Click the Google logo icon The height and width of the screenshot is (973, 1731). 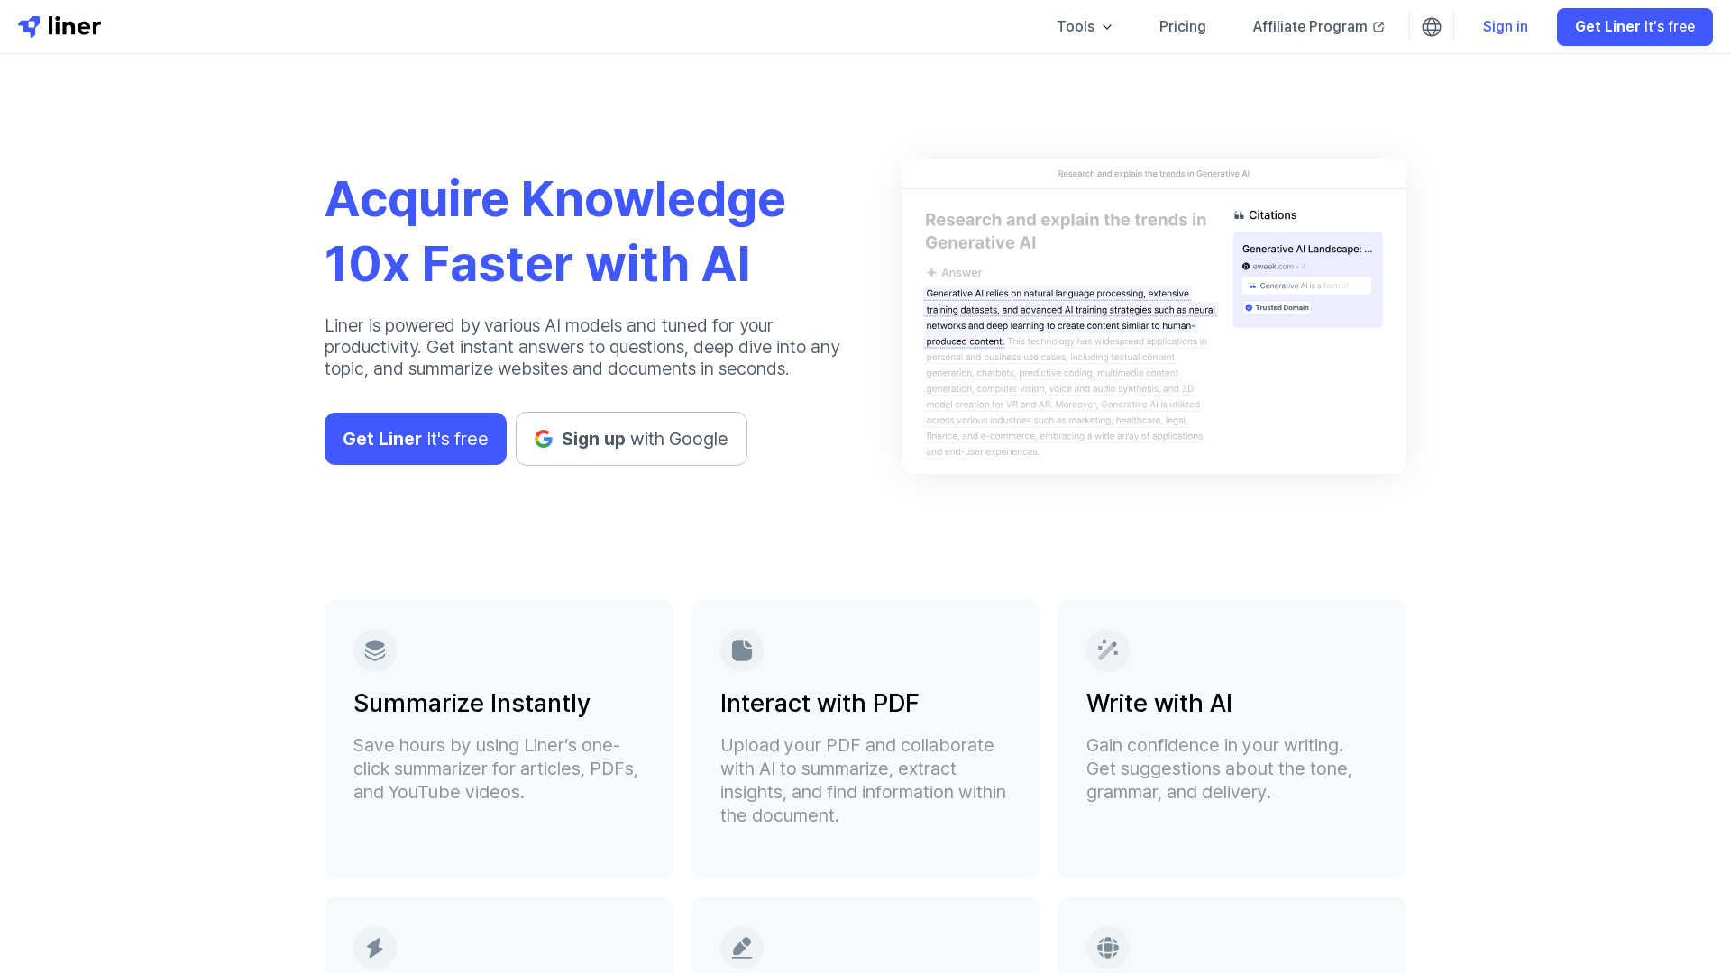coord(544,439)
